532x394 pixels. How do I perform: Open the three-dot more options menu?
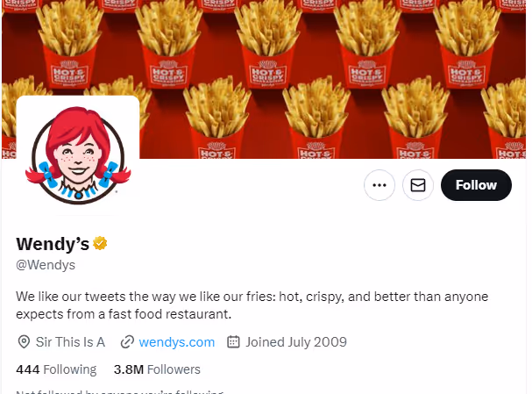point(379,185)
